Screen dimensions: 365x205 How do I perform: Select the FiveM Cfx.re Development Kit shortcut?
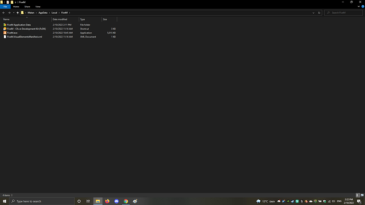[26, 29]
